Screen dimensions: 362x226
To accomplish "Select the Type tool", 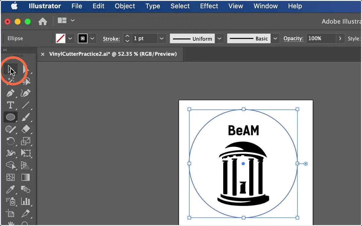I will [x=10, y=105].
